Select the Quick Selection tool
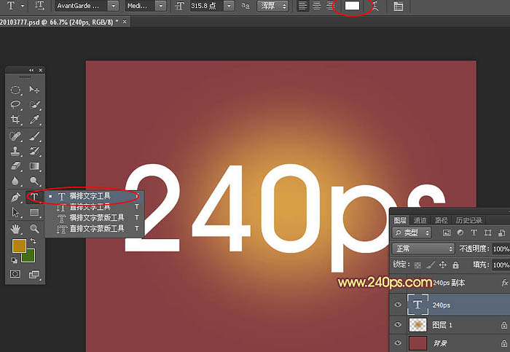The width and height of the screenshot is (510, 352). [34, 104]
